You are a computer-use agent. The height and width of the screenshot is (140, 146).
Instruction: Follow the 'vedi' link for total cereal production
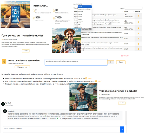tap(89, 79)
